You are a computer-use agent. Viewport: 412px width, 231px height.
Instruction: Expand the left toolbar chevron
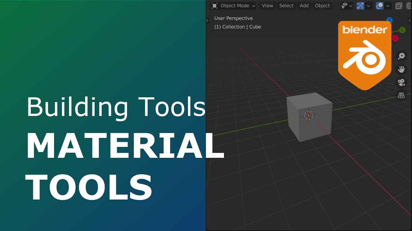pos(208,20)
